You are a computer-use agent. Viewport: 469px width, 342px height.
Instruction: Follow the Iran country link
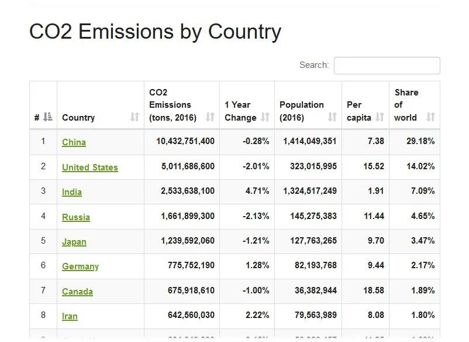tap(70, 316)
